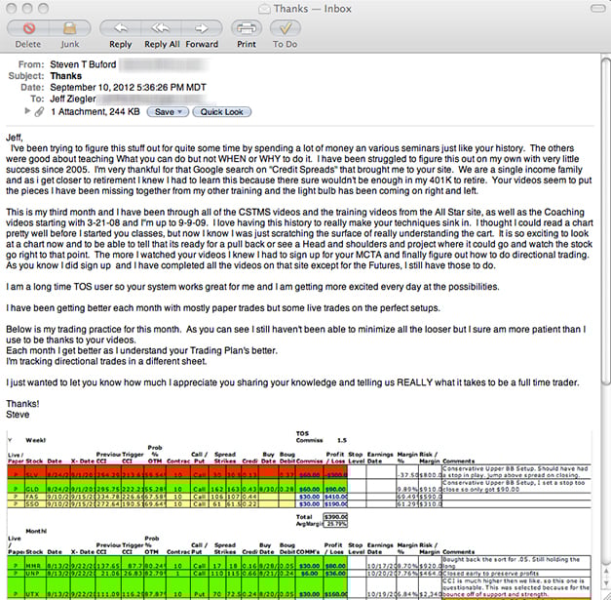This screenshot has height=600, width=611.
Task: Click the paperclip attachment icon
Action: tap(38, 112)
